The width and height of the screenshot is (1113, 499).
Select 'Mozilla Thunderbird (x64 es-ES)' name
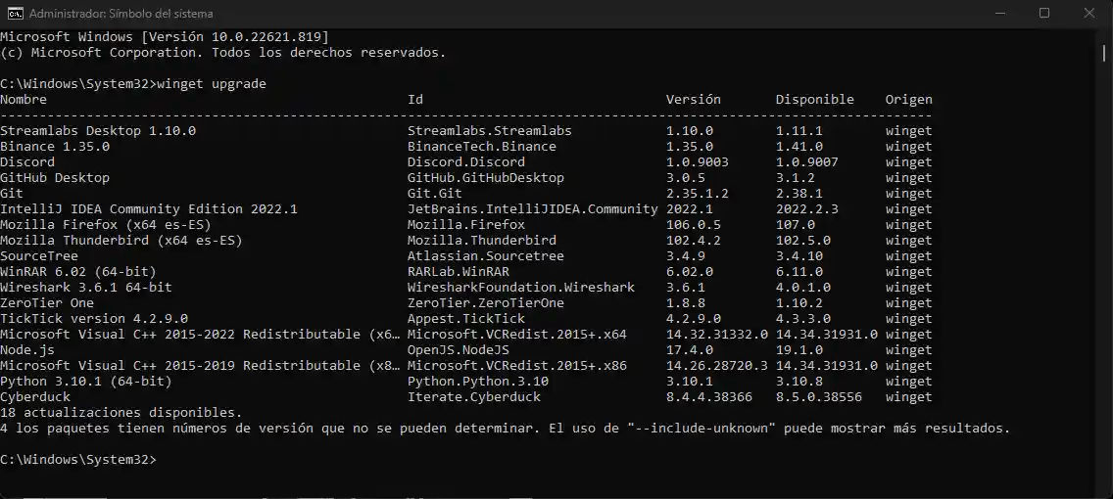[x=121, y=241]
